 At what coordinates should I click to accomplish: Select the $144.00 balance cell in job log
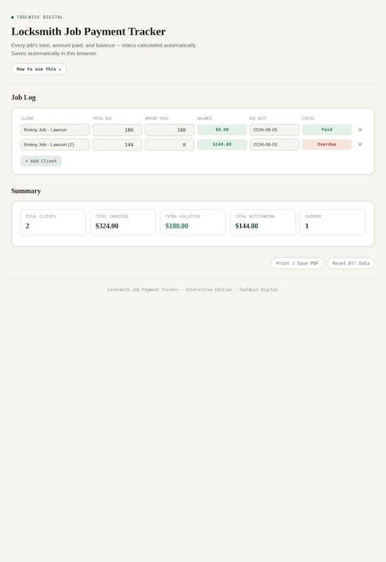(x=222, y=144)
